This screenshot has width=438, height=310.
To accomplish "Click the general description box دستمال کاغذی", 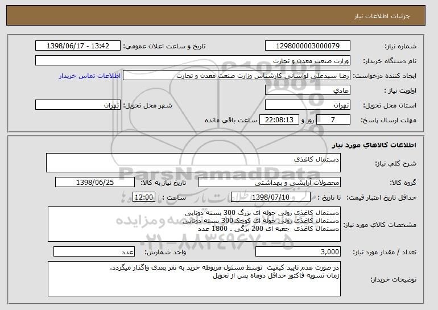I will (193, 163).
